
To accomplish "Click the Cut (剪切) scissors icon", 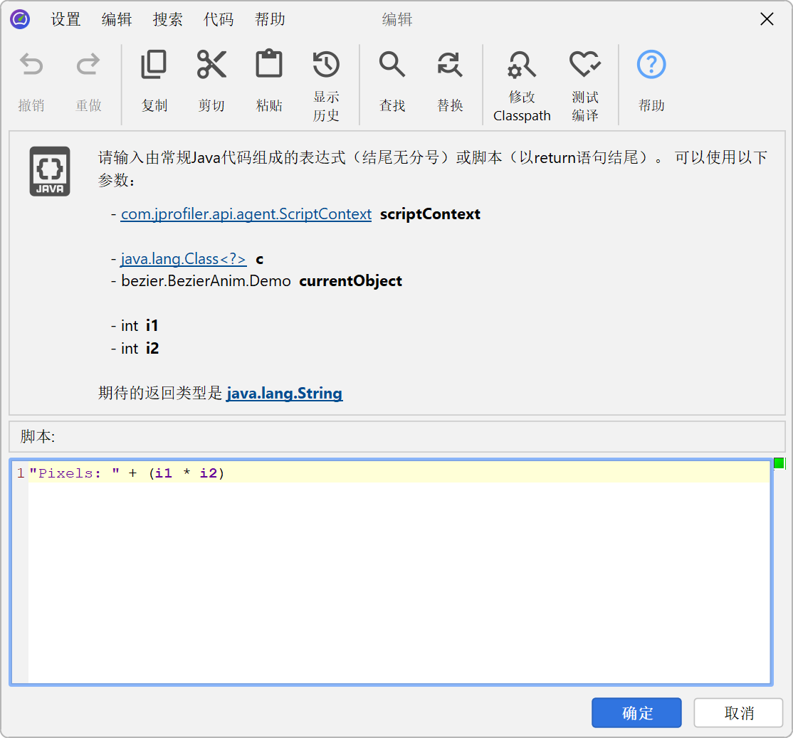I will click(211, 66).
